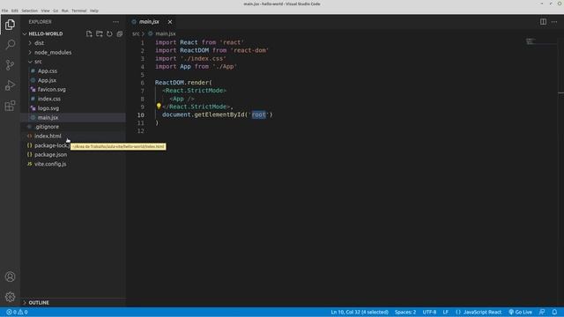The image size is (564, 317).
Task: Open editor more actions ellipsis
Action: pos(554,22)
